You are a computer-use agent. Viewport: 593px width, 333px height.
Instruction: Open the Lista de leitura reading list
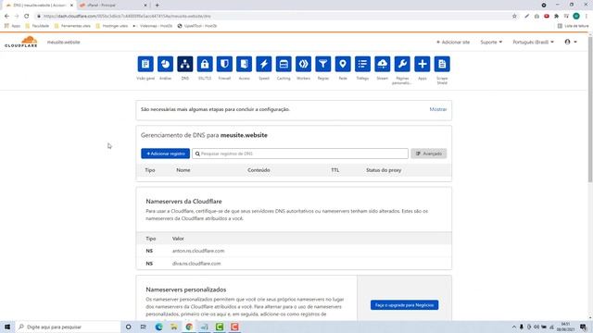(x=573, y=26)
